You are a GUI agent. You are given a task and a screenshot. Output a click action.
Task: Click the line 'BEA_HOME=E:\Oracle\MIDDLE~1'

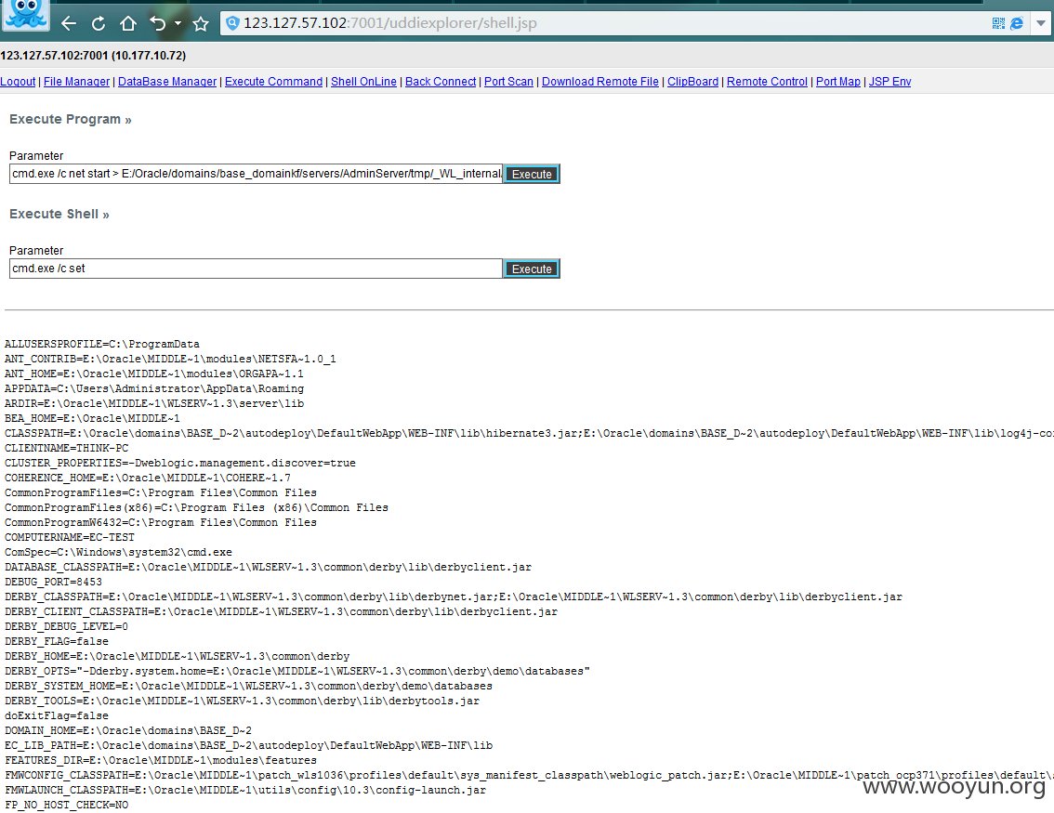[92, 419]
